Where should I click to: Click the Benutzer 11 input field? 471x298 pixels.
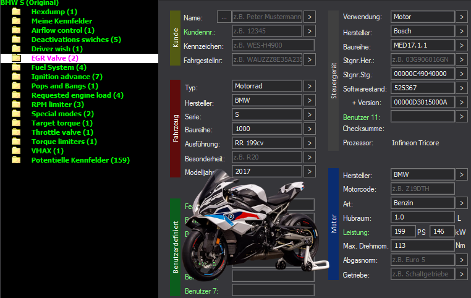pos(423,116)
